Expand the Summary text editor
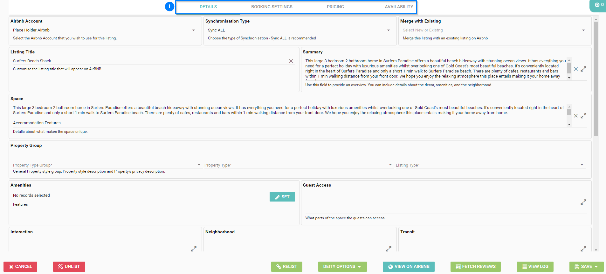606x274 pixels. pyautogui.click(x=583, y=69)
